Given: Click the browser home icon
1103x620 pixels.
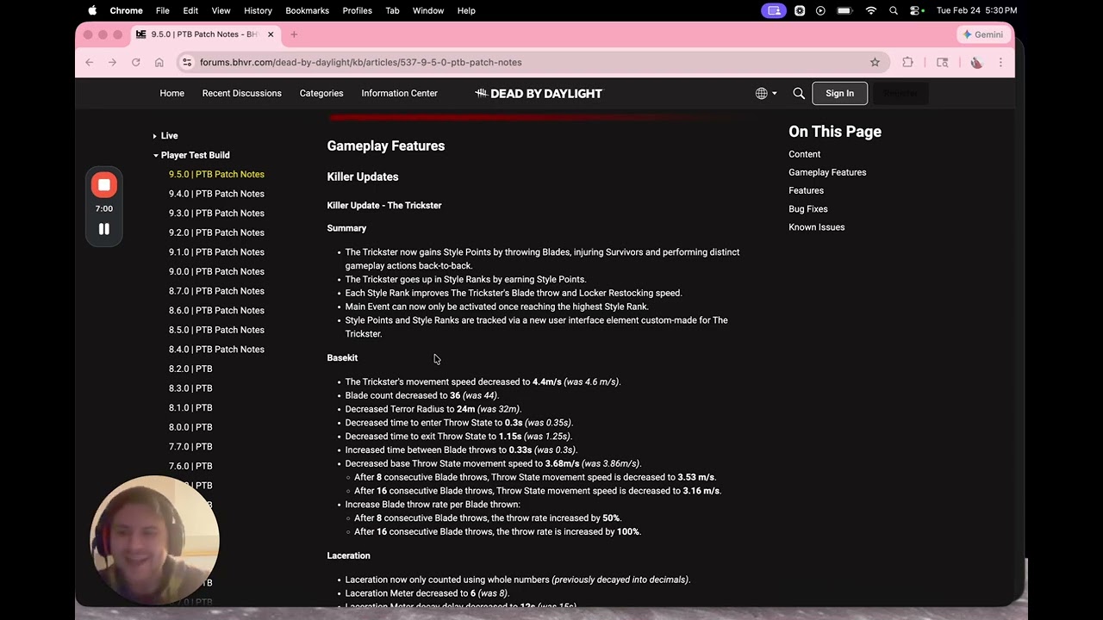Looking at the screenshot, I should point(159,62).
